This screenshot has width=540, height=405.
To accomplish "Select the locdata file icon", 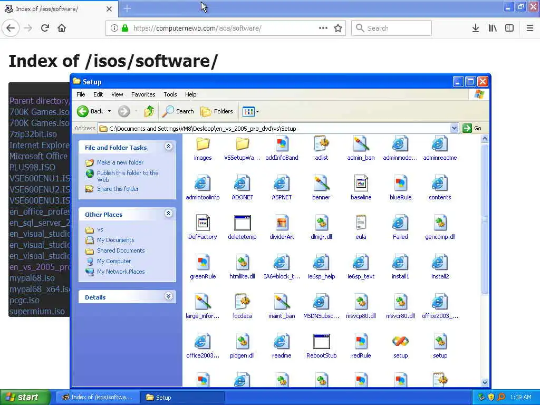I will pos(242,302).
